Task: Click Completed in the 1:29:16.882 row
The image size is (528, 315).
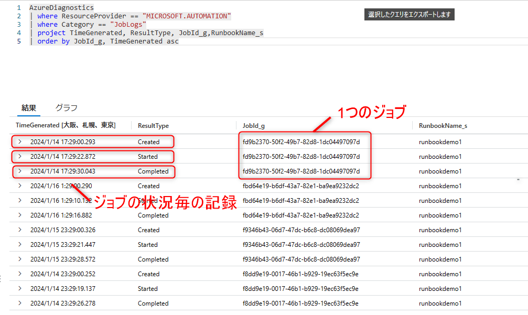Action: 153,215
